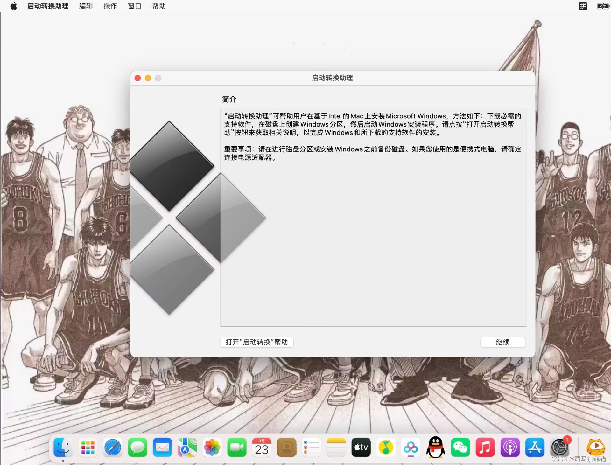Open the 操作 menu
Viewport: 611px width, 465px height.
110,6
